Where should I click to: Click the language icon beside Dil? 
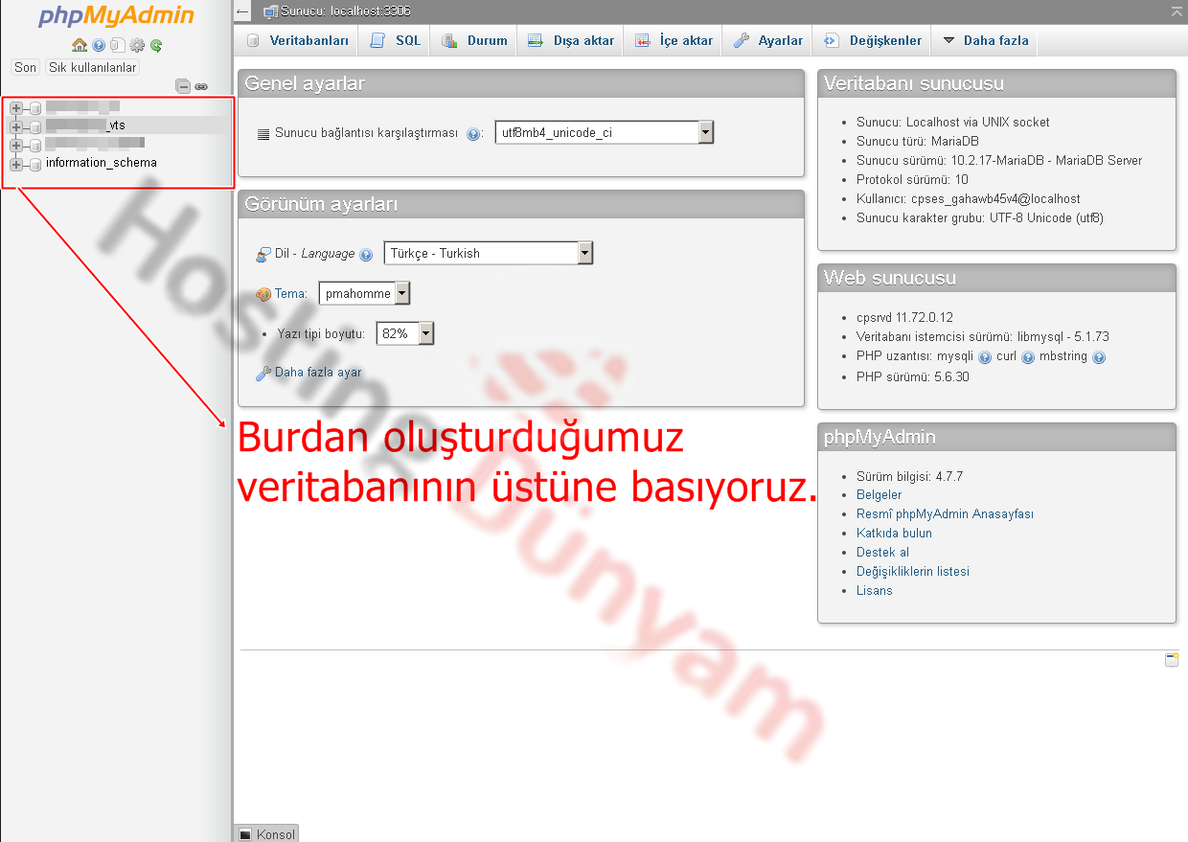pos(263,254)
